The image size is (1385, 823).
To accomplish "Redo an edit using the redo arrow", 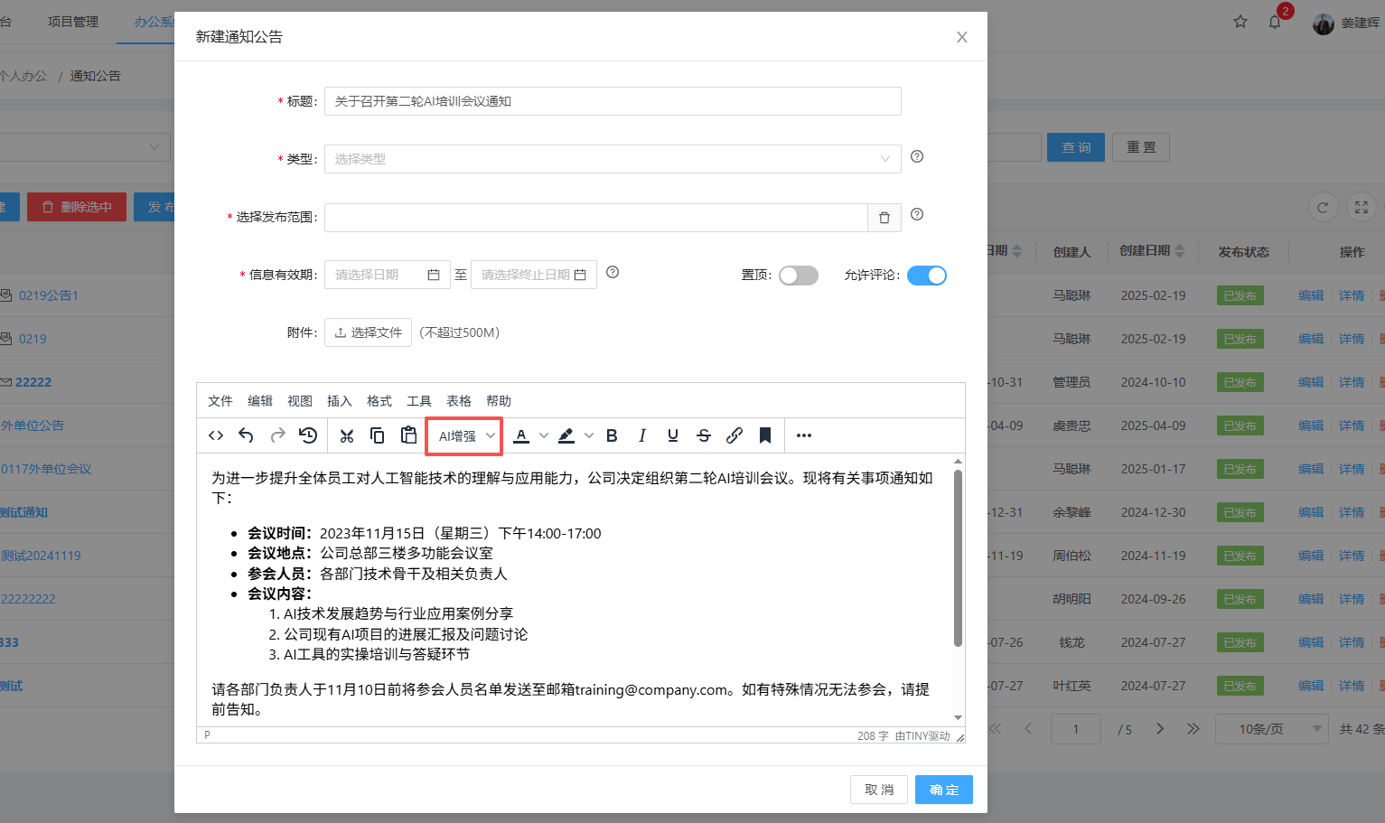I will click(277, 435).
